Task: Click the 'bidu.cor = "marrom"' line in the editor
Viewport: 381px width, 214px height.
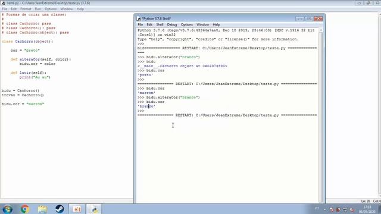Action: [23, 104]
